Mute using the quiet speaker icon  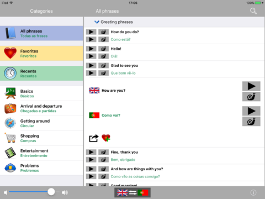6,193
